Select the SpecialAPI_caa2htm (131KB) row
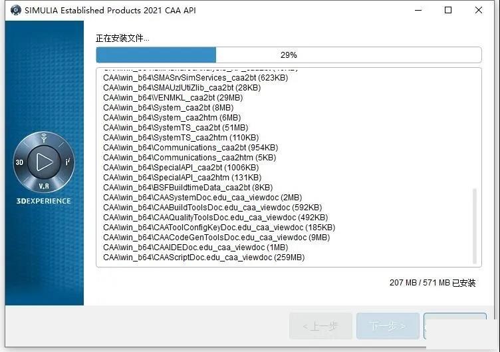Image resolution: width=500 pixels, height=352 pixels. (x=182, y=177)
